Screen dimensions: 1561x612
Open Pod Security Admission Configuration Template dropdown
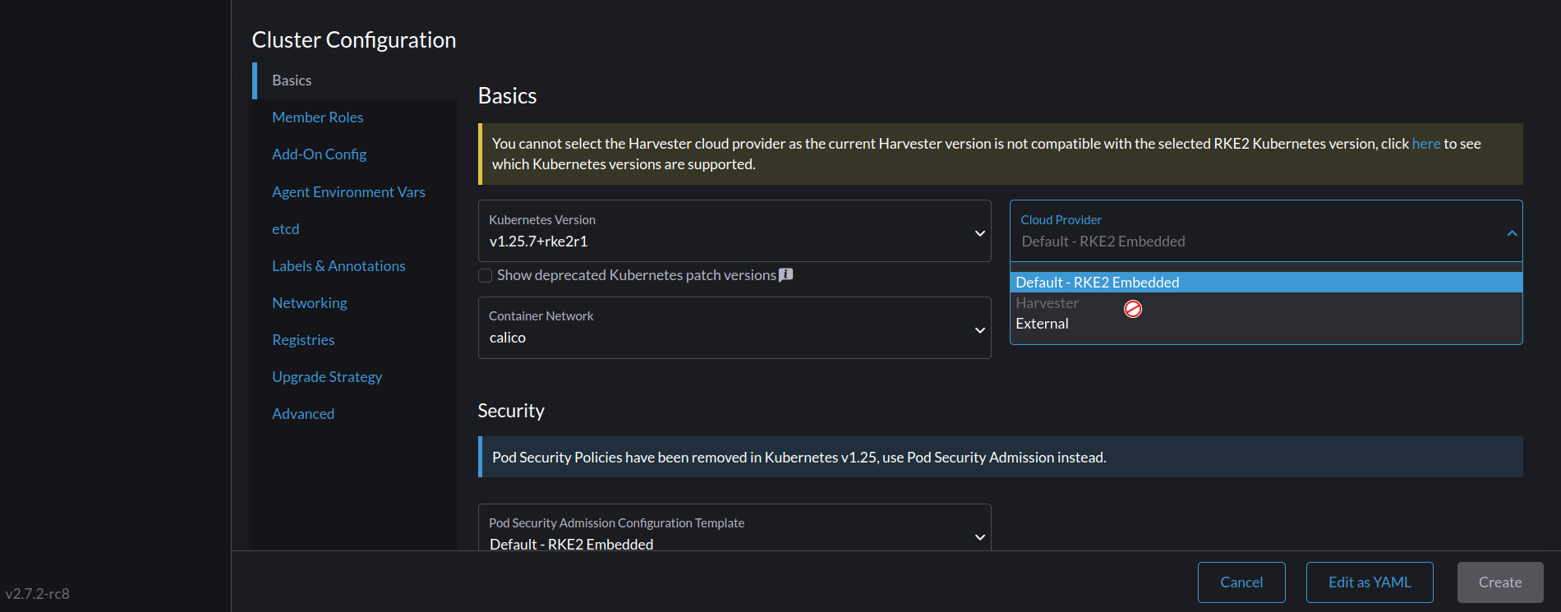tap(734, 534)
